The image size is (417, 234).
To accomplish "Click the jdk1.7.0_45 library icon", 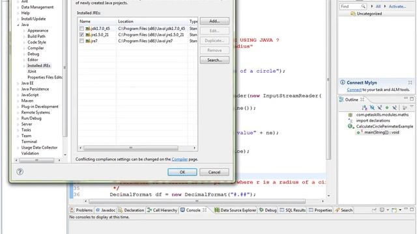I will pos(88,29).
